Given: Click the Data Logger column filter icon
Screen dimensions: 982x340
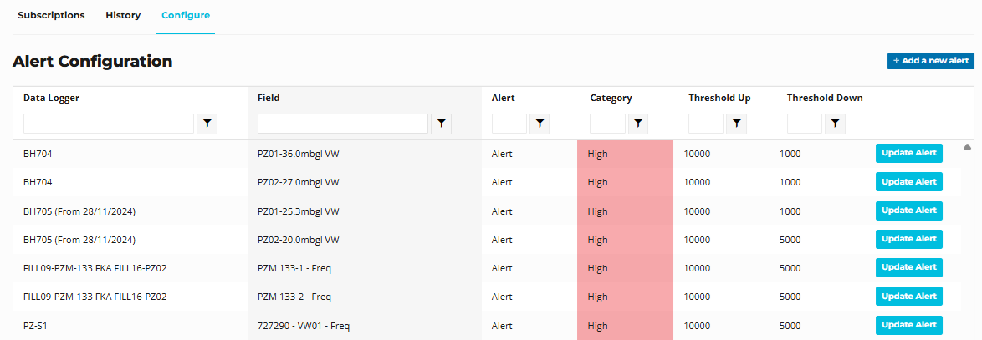Looking at the screenshot, I should 207,124.
